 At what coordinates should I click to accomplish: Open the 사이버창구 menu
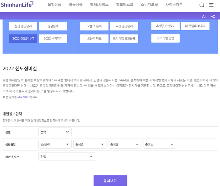(x=174, y=5)
